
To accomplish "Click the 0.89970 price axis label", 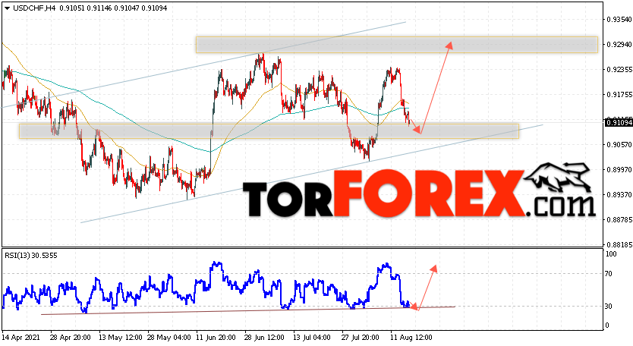I will point(619,169).
